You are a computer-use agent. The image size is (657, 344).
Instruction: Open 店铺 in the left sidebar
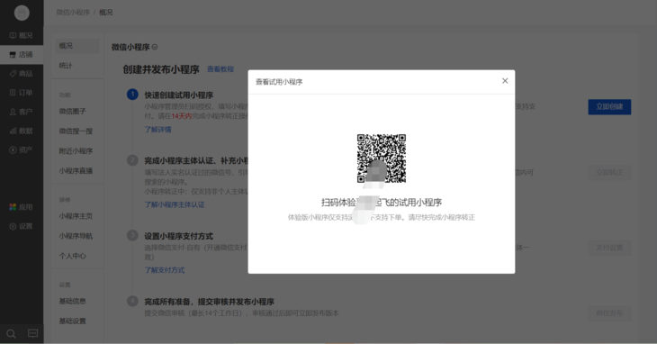pyautogui.click(x=22, y=54)
